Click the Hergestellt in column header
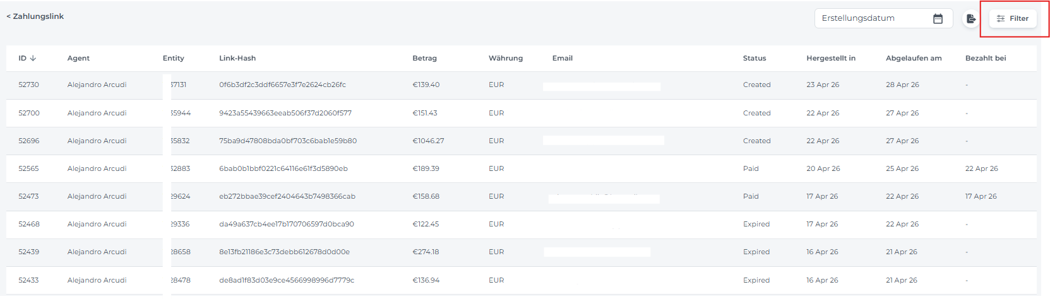This screenshot has width=1050, height=299. [831, 58]
